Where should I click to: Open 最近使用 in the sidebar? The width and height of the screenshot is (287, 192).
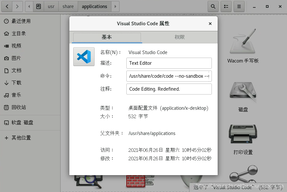point(30,21)
